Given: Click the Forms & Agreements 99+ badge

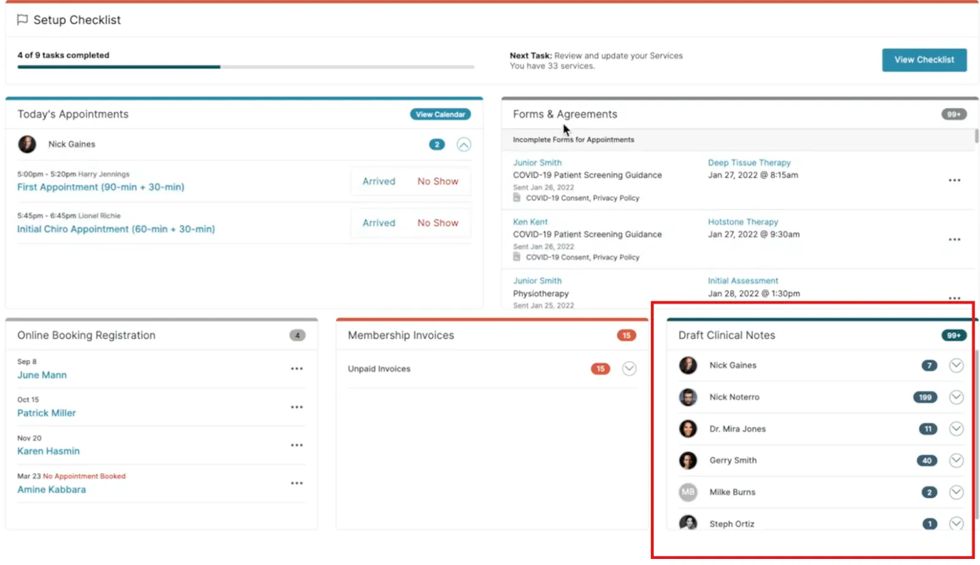Looking at the screenshot, I should point(954,114).
